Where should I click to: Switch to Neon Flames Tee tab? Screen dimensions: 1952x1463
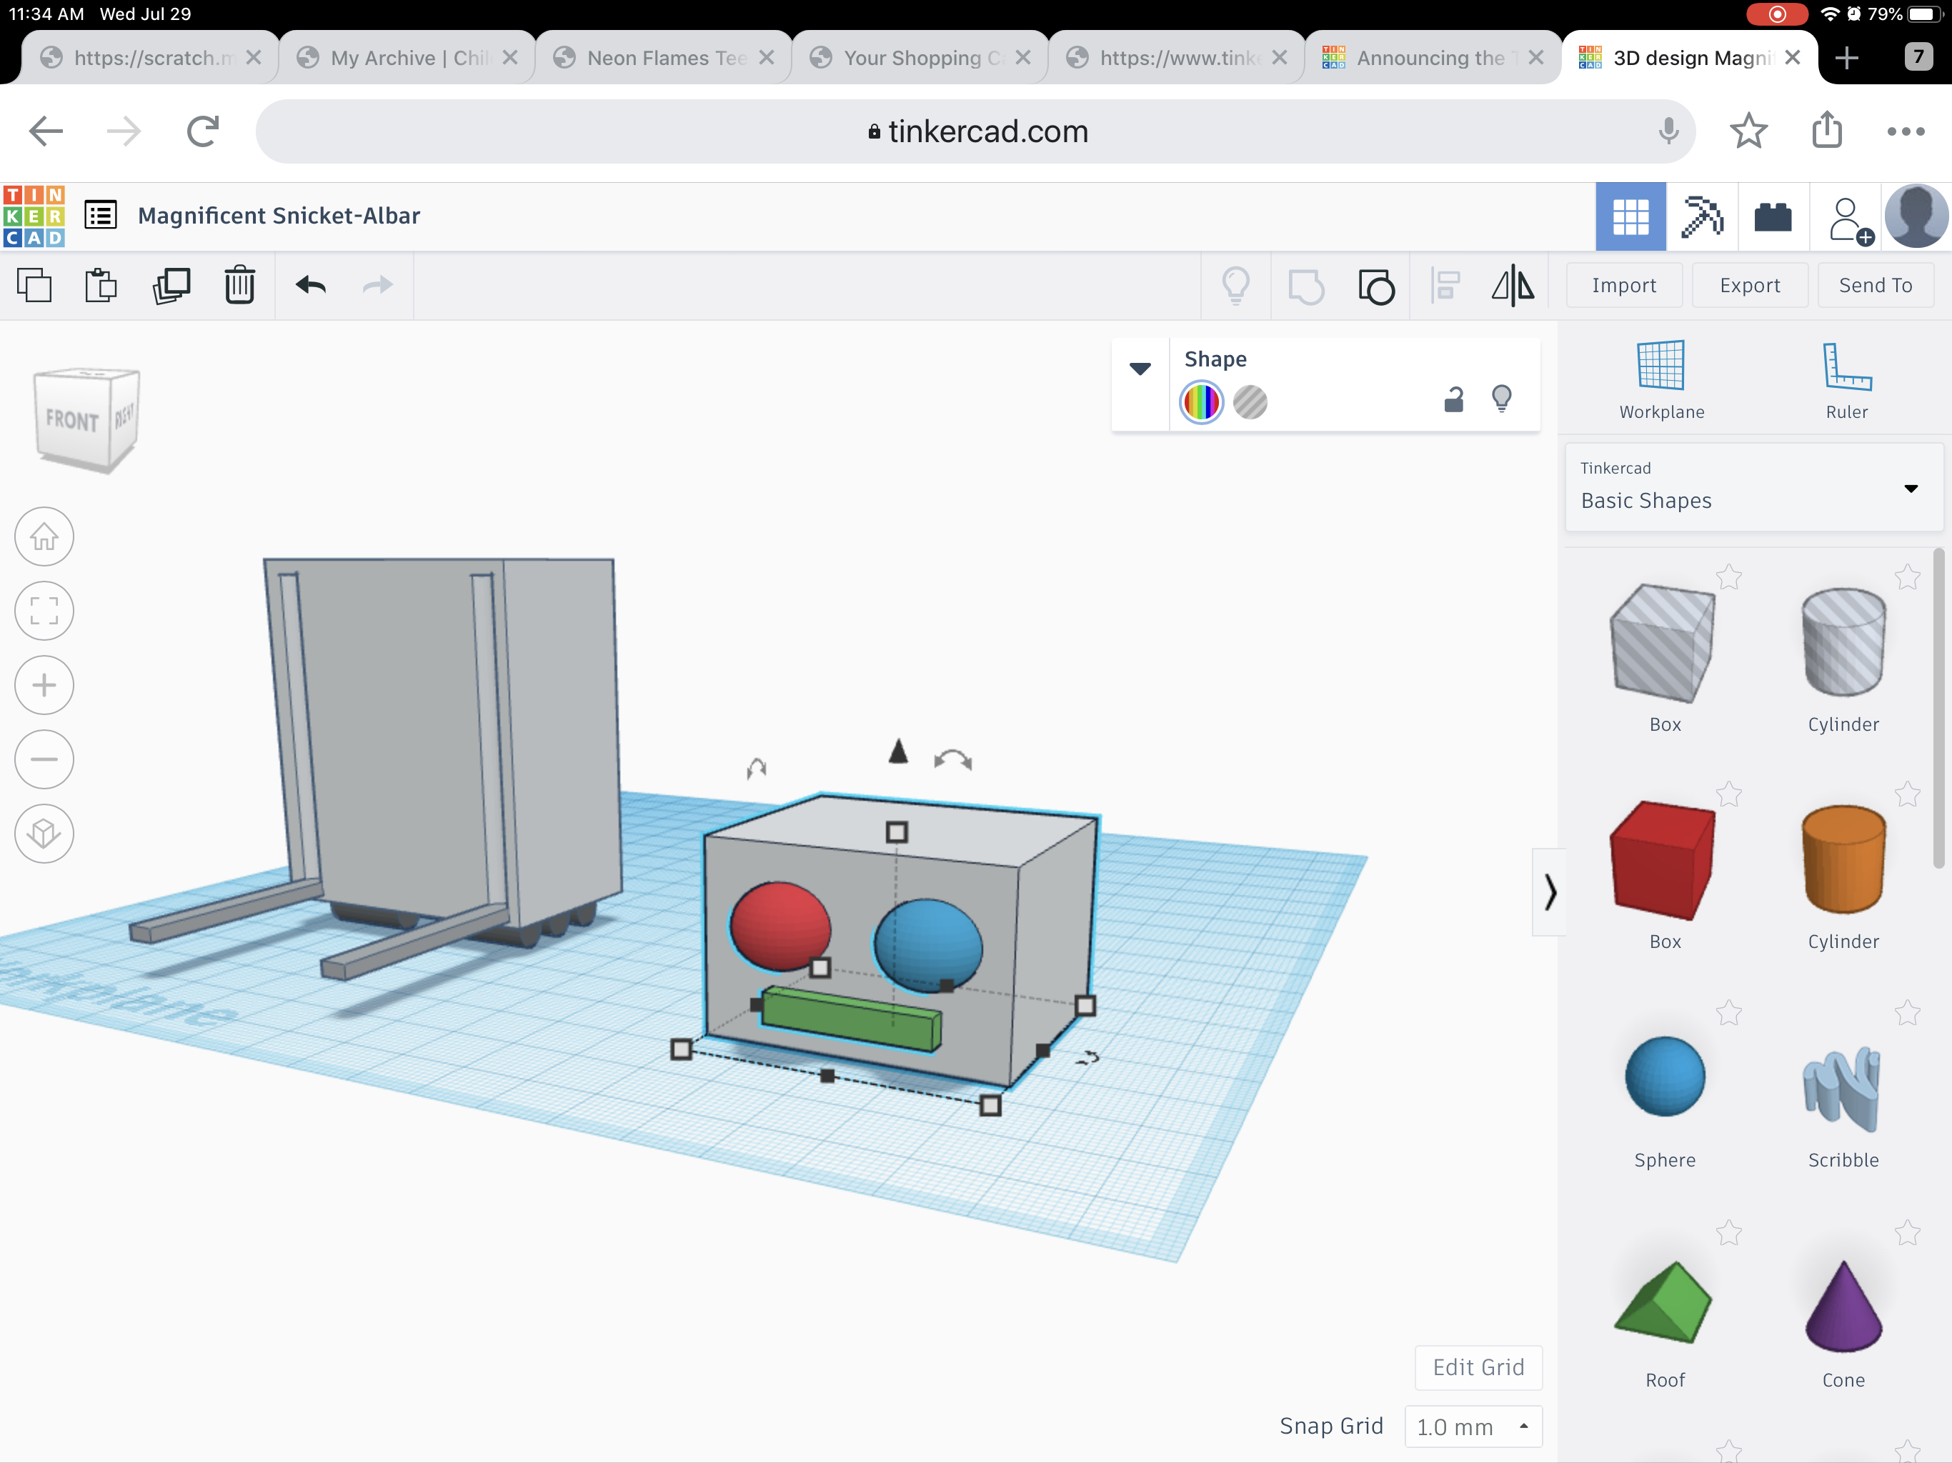tap(664, 57)
